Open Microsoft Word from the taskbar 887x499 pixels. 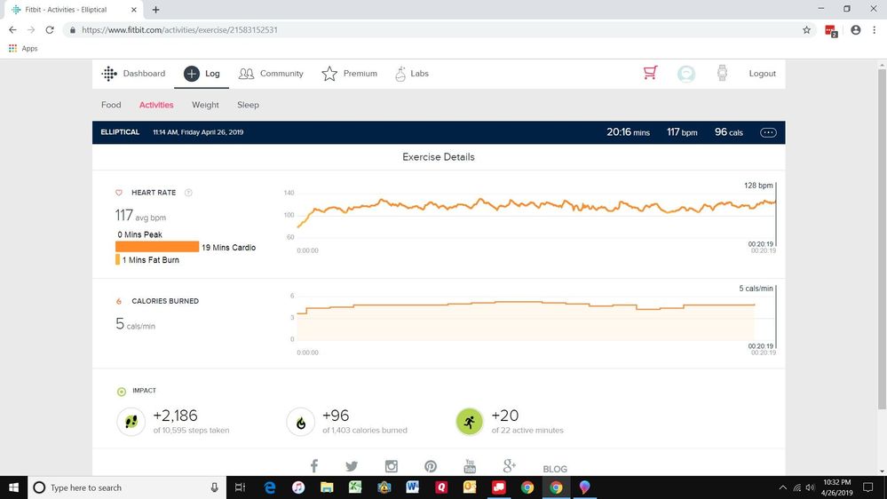point(412,487)
